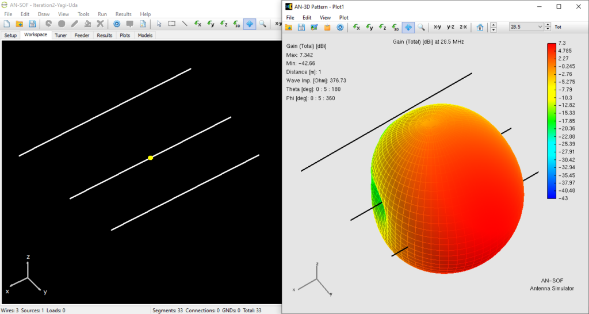The width and height of the screenshot is (589, 314).
Task: Switch to the Feeder tab
Action: tap(82, 35)
